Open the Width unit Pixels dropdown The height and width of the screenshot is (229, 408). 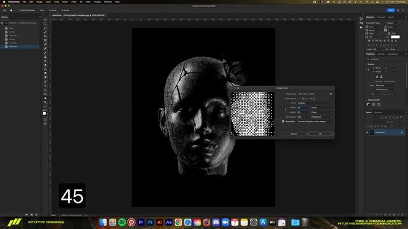pyautogui.click(x=322, y=108)
